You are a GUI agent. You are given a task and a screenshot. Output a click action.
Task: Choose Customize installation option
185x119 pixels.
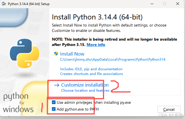tap(85, 85)
